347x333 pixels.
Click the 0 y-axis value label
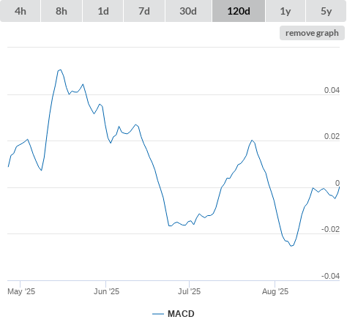[x=337, y=183]
